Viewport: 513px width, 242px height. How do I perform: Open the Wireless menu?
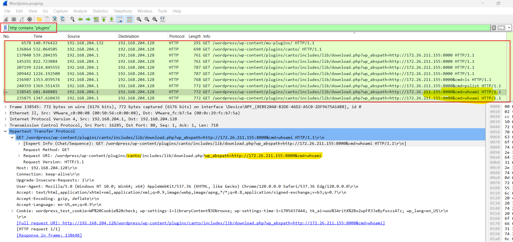[x=145, y=11]
